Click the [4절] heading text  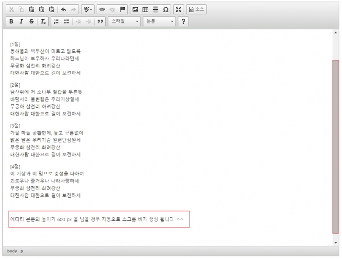pyautogui.click(x=15, y=167)
